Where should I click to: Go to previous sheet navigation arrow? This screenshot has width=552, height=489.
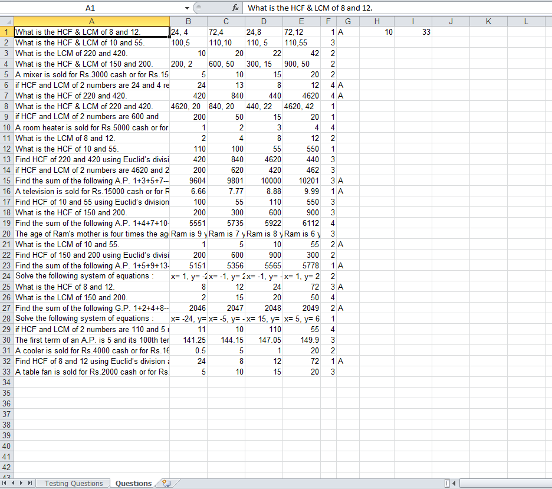click(x=13, y=483)
